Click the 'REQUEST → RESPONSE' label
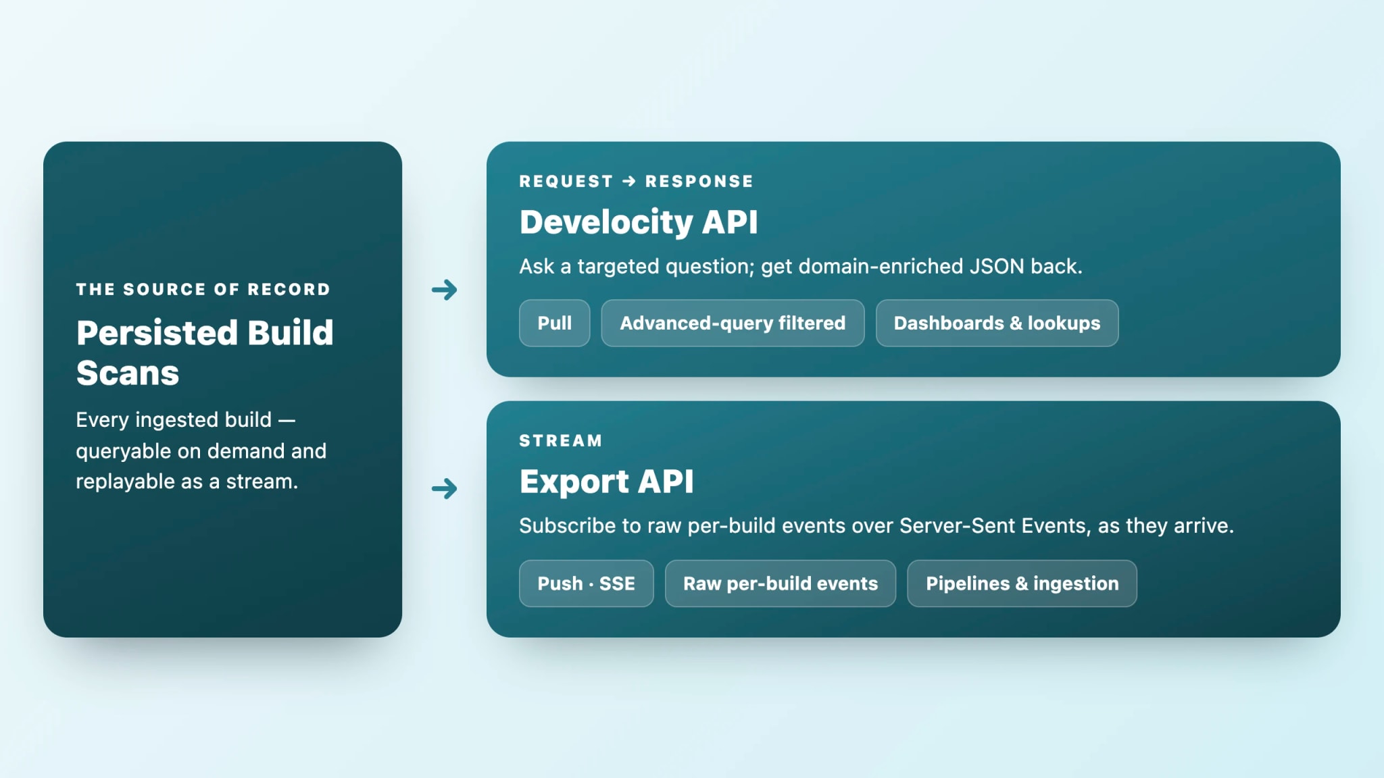 [x=636, y=181]
